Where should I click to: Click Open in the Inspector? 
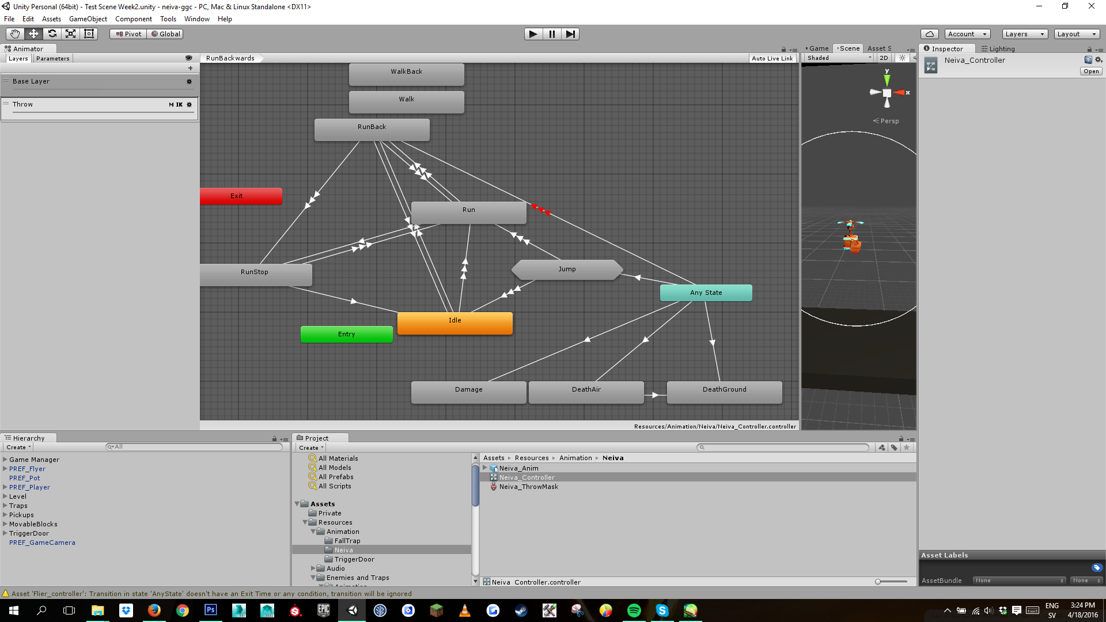tap(1090, 71)
